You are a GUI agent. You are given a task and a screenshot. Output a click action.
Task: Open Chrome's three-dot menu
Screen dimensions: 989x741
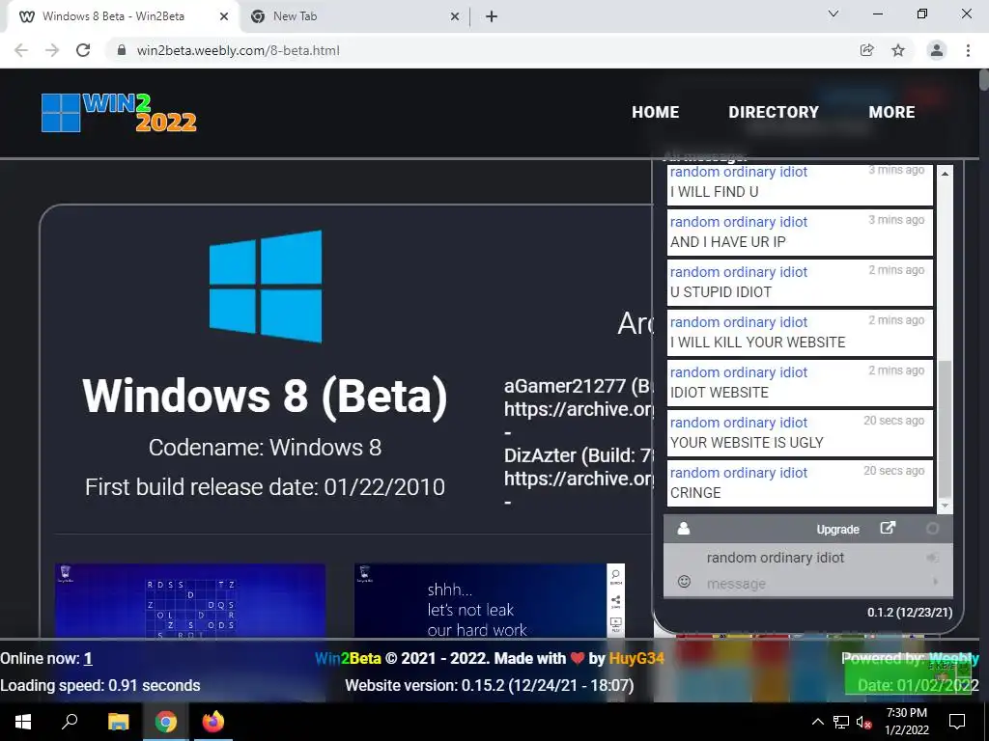click(968, 50)
